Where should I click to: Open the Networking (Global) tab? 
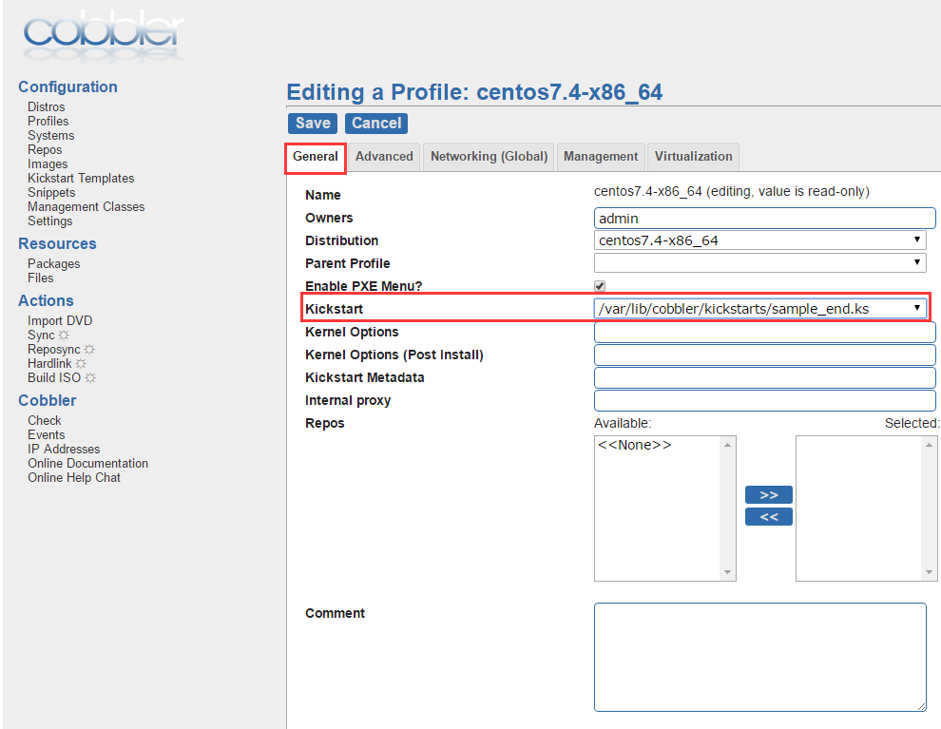[490, 157]
